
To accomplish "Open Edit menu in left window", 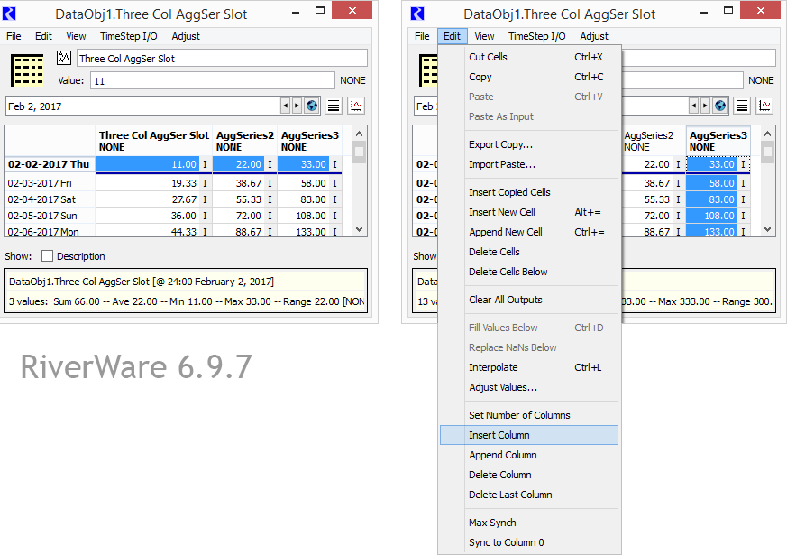I will coord(43,36).
